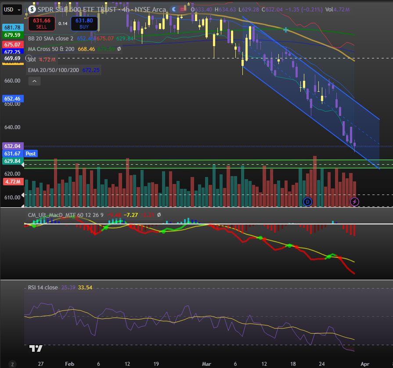The image size is (393, 368).
Task: Click the 610.00 price axis level
Action: pos(12,198)
